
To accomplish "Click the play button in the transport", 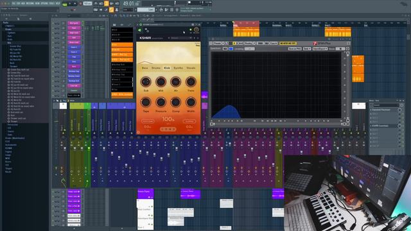I will [70, 4].
